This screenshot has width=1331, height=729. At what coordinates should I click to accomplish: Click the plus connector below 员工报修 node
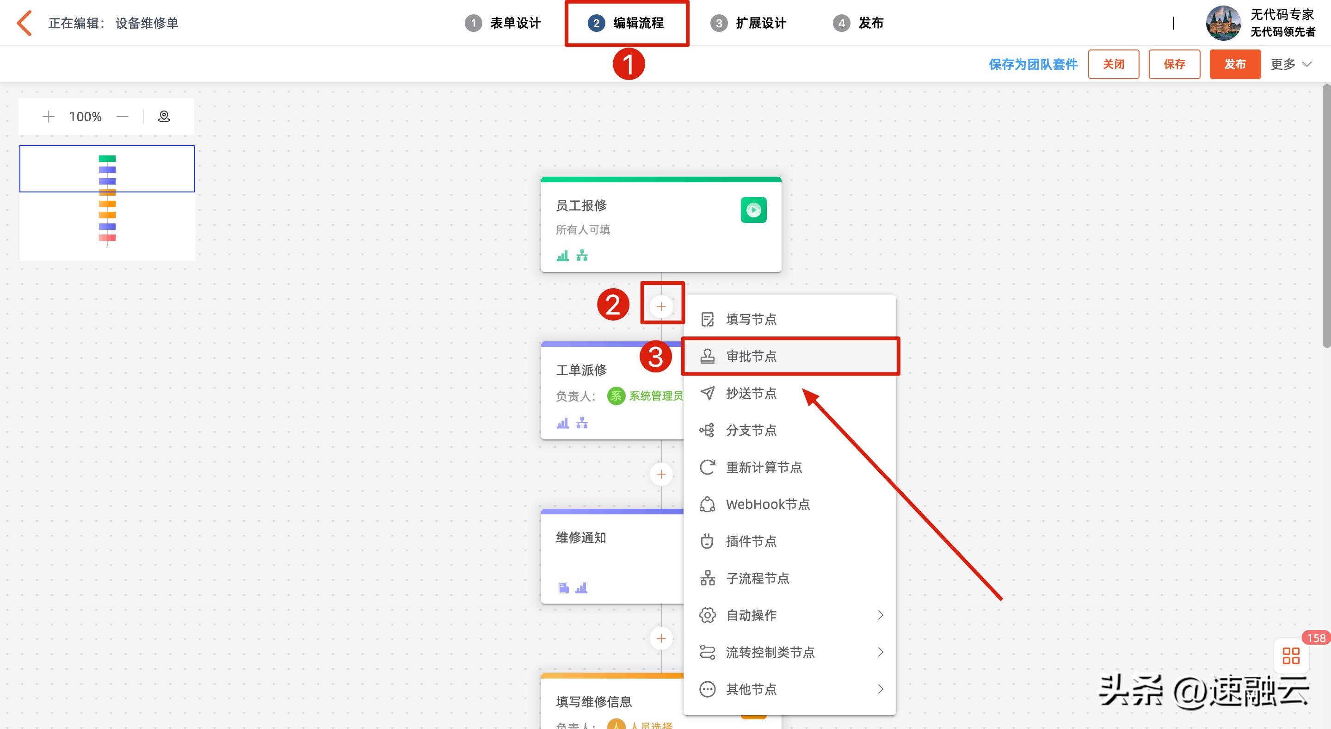[661, 306]
